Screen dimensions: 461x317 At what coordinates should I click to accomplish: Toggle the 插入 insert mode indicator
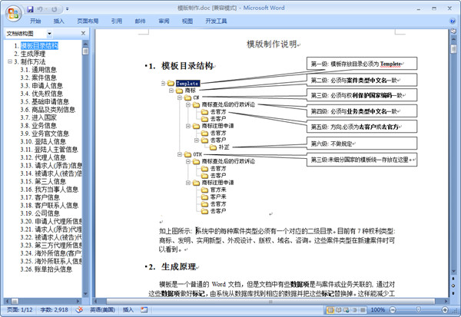click(x=128, y=309)
